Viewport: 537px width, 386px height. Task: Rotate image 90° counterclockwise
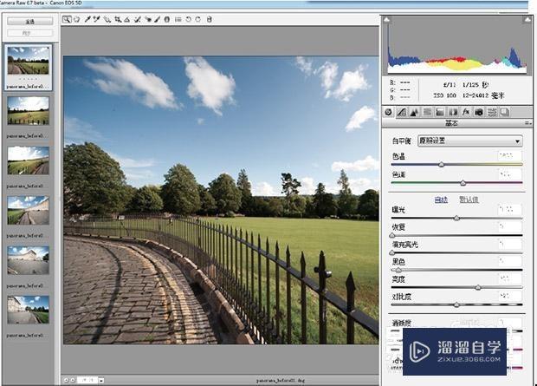pyautogui.click(x=188, y=18)
